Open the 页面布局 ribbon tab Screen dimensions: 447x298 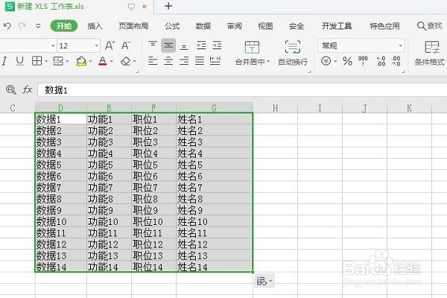coord(133,26)
